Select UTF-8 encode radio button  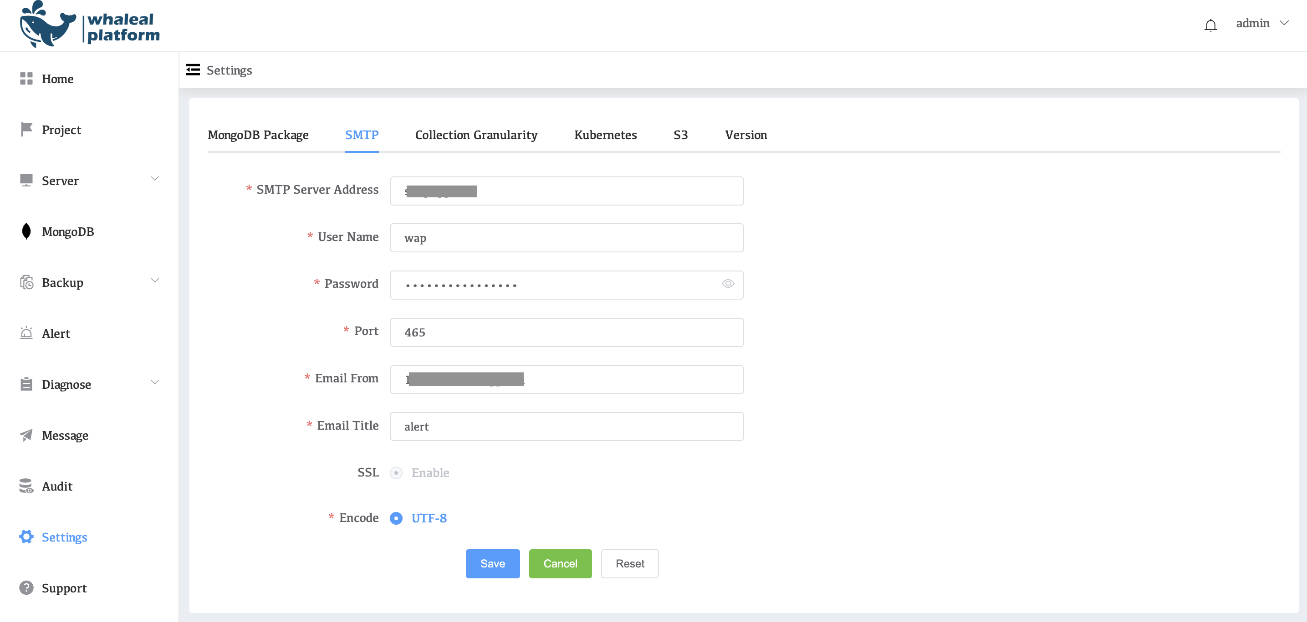396,518
